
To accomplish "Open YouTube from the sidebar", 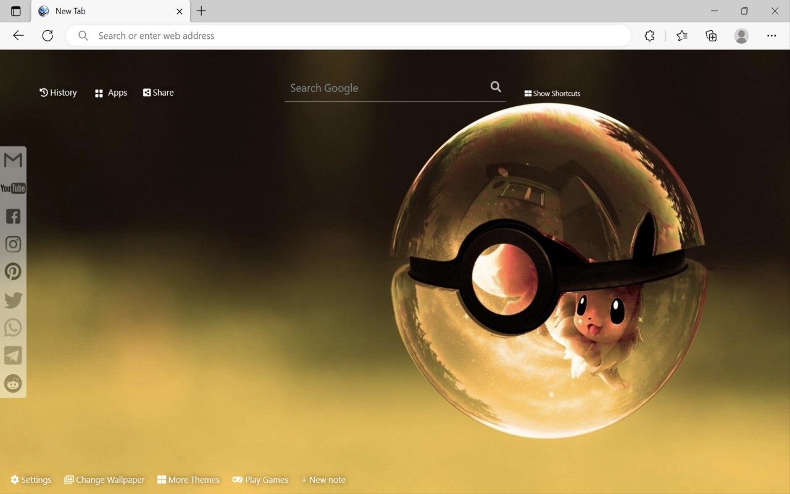I will coord(13,188).
